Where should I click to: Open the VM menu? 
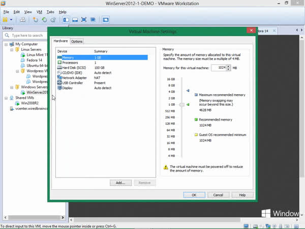click(x=39, y=12)
